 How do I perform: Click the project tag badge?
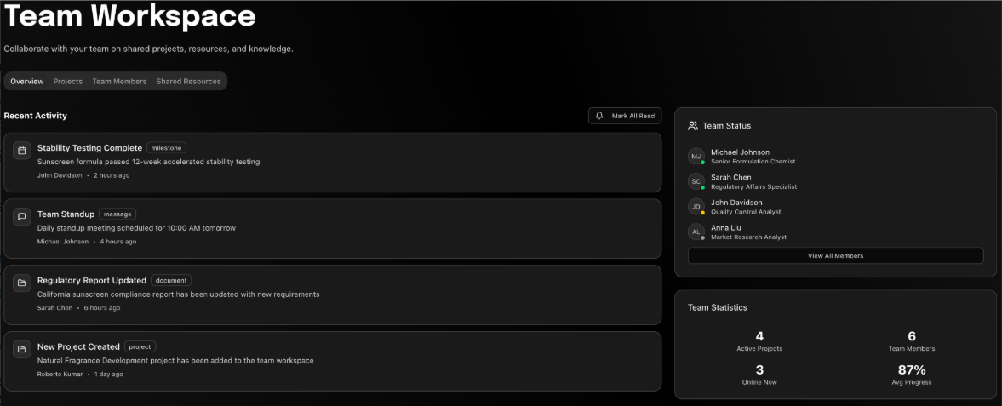(x=140, y=346)
